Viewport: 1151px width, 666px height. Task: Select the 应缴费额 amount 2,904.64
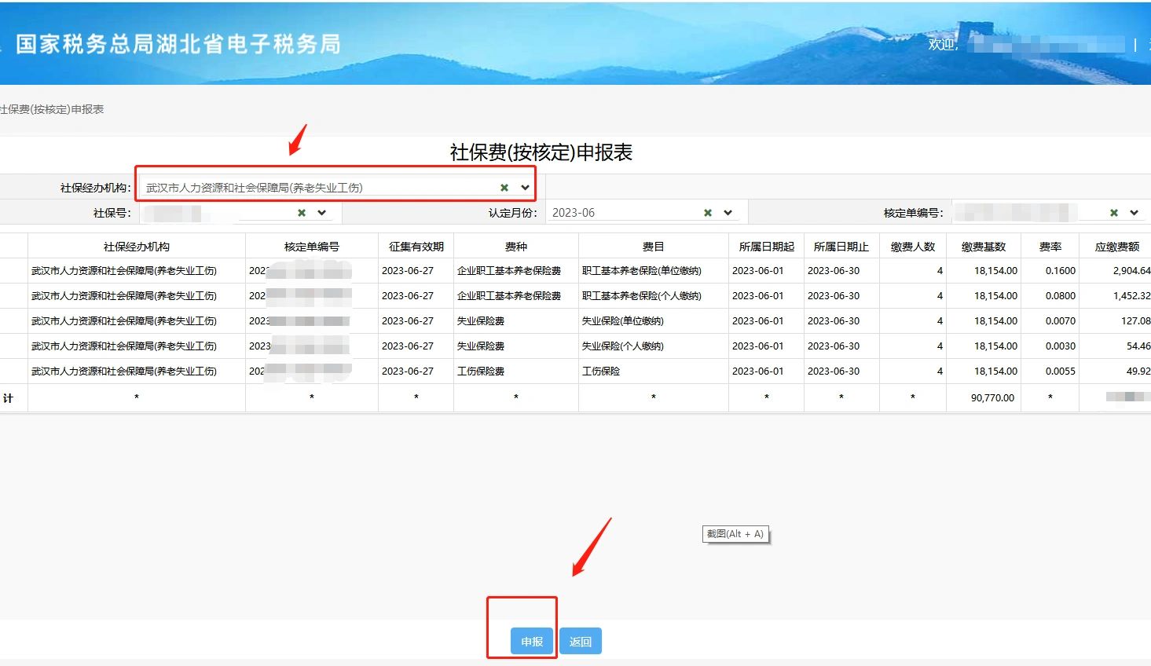[x=1131, y=271]
